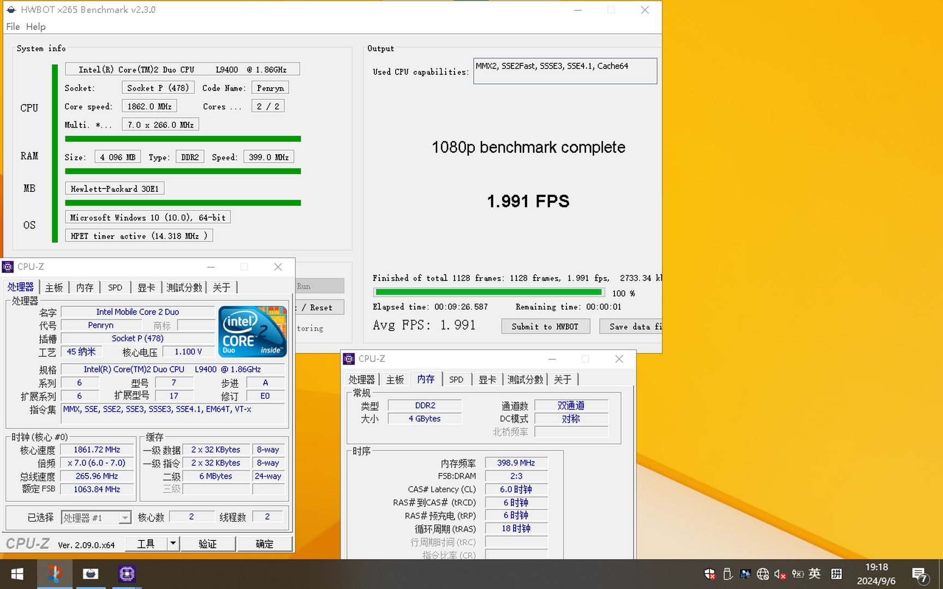
Task: Open 关于 tab in memory CPU-Z window
Action: pos(562,380)
